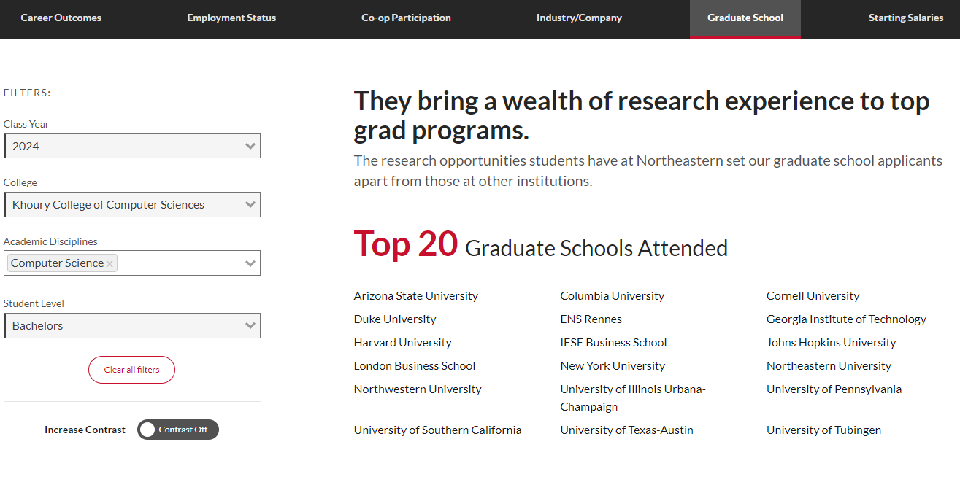Click the University of Pennsylvania entry
This screenshot has width=960, height=485.
pyautogui.click(x=834, y=389)
